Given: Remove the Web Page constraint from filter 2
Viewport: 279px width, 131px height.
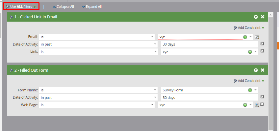Looking at the screenshot, I should [262, 104].
